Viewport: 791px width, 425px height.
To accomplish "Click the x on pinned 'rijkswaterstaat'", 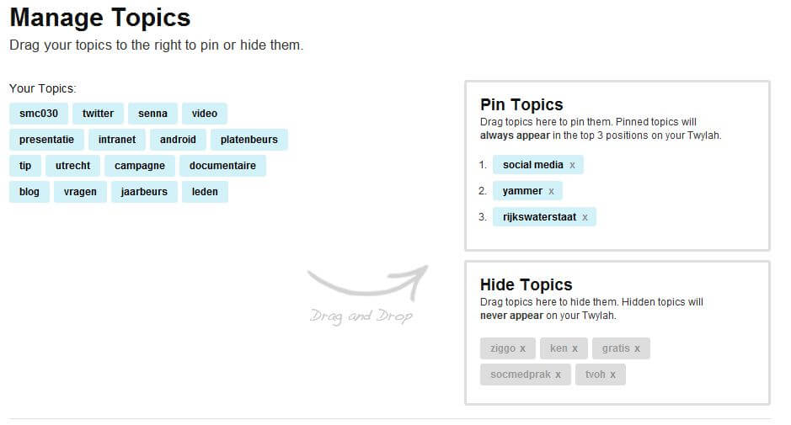I will click(x=585, y=217).
